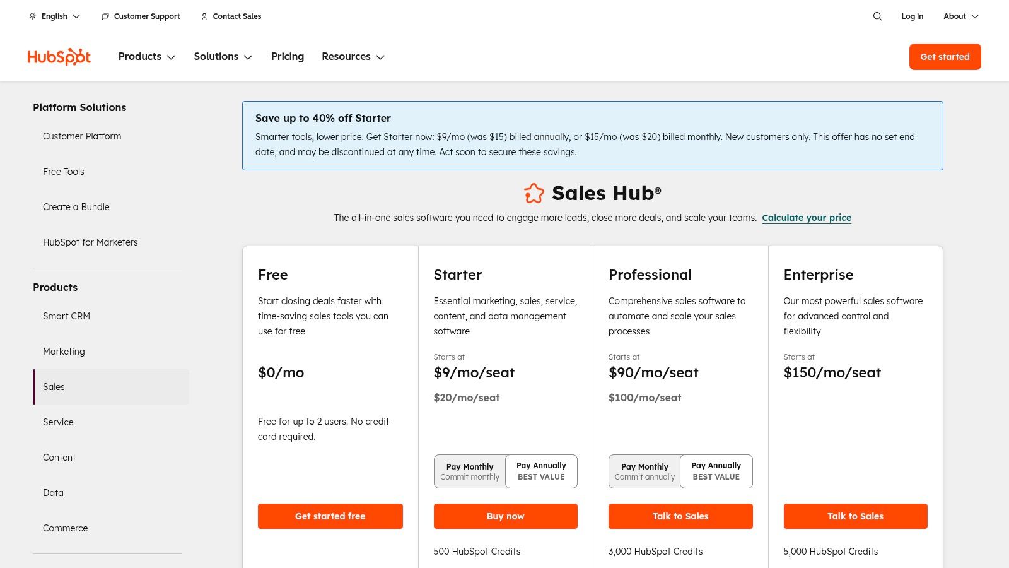The image size is (1009, 568).
Task: Click the Contact Sales person icon
Action: point(204,16)
